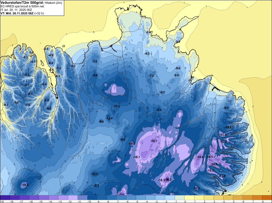Click the temperature value '-9.9'
272x203 pixels.
[x=159, y=110]
